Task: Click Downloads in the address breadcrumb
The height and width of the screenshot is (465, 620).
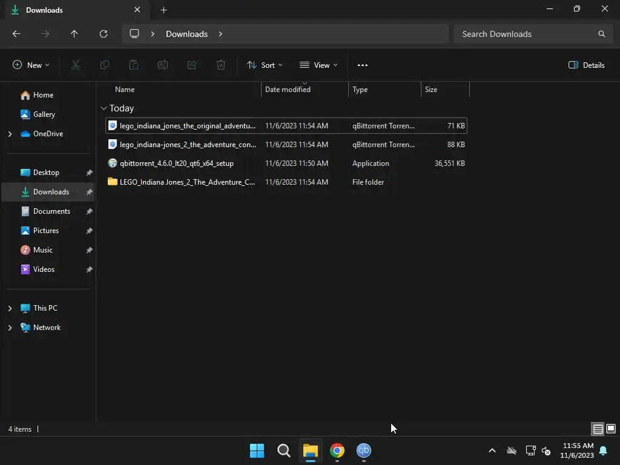Action: click(x=186, y=34)
